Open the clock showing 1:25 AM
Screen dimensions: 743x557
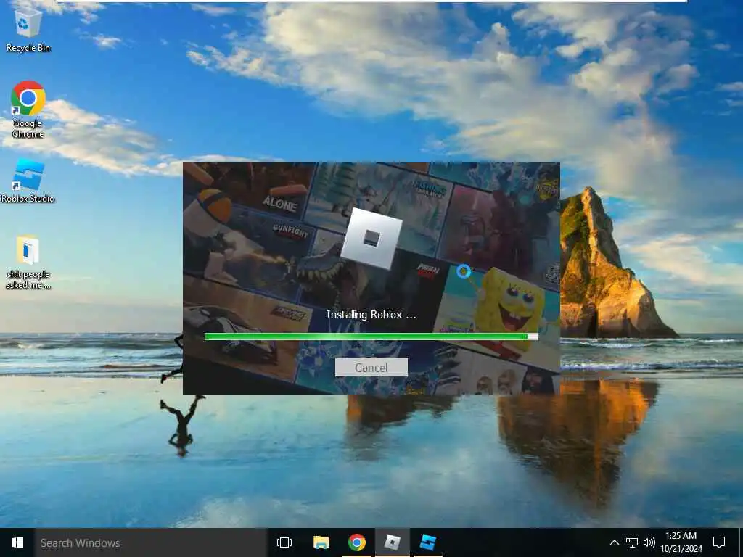tap(681, 542)
